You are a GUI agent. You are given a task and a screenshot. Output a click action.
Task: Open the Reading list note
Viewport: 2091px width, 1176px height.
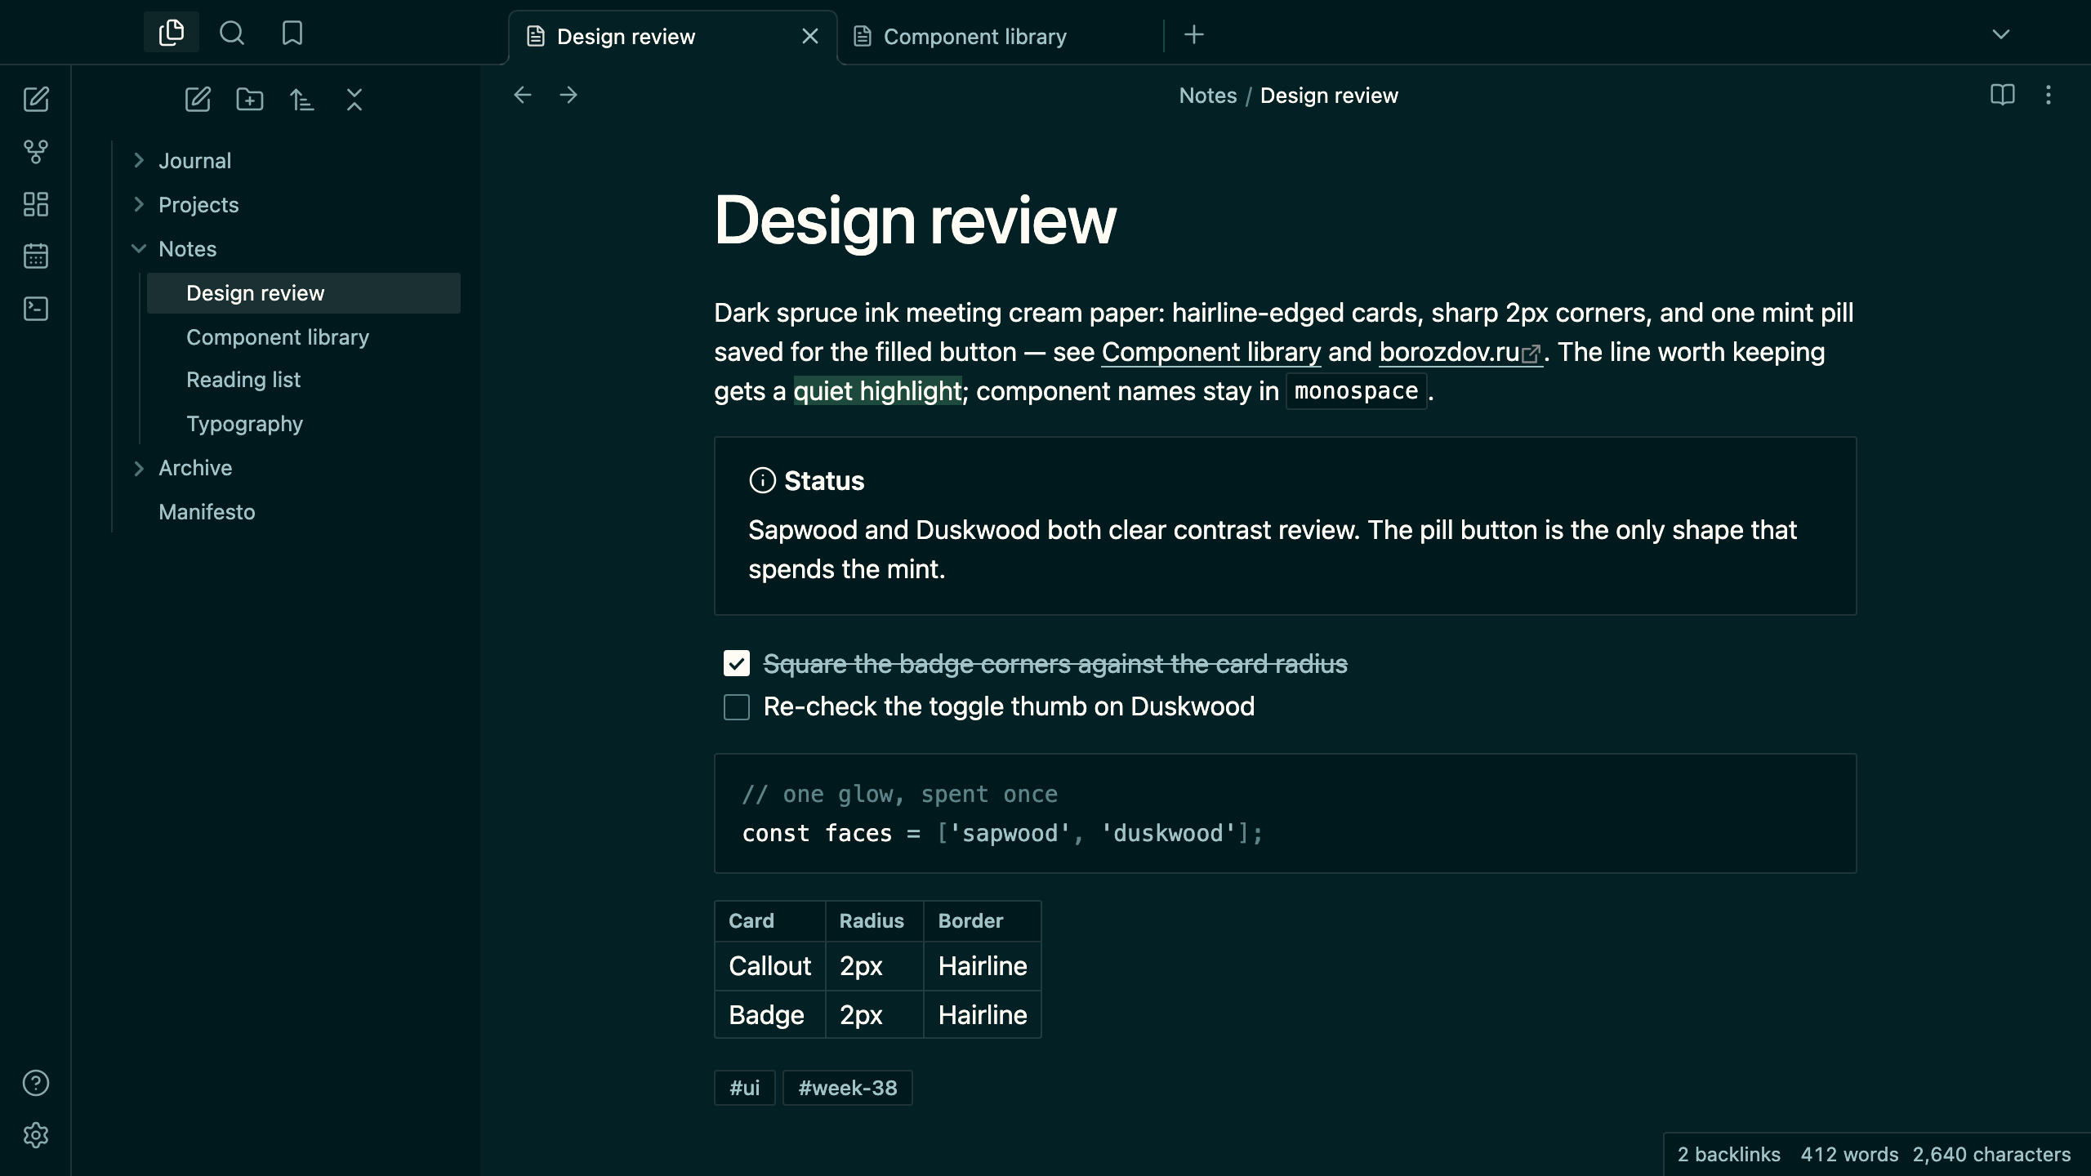[302, 380]
